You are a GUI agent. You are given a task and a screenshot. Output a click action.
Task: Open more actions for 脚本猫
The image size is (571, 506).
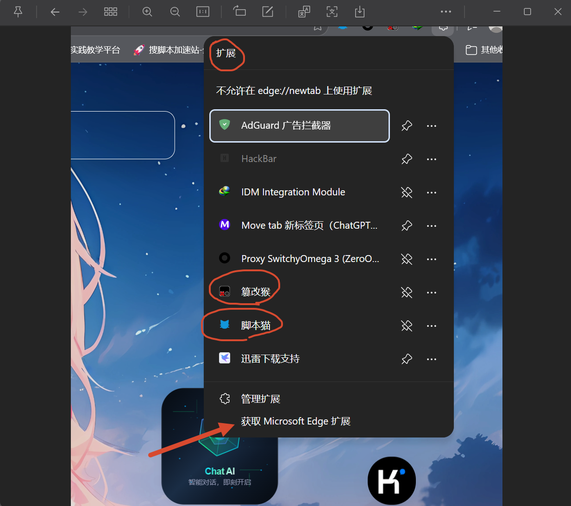point(432,326)
